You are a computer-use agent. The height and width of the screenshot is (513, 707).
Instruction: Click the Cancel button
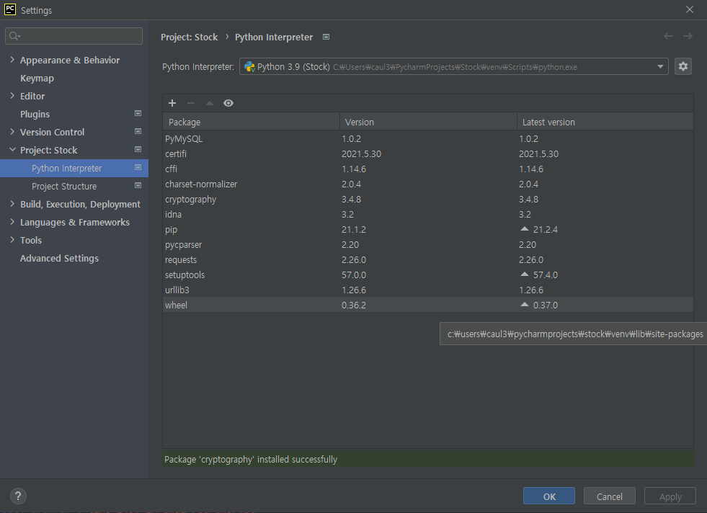point(609,496)
